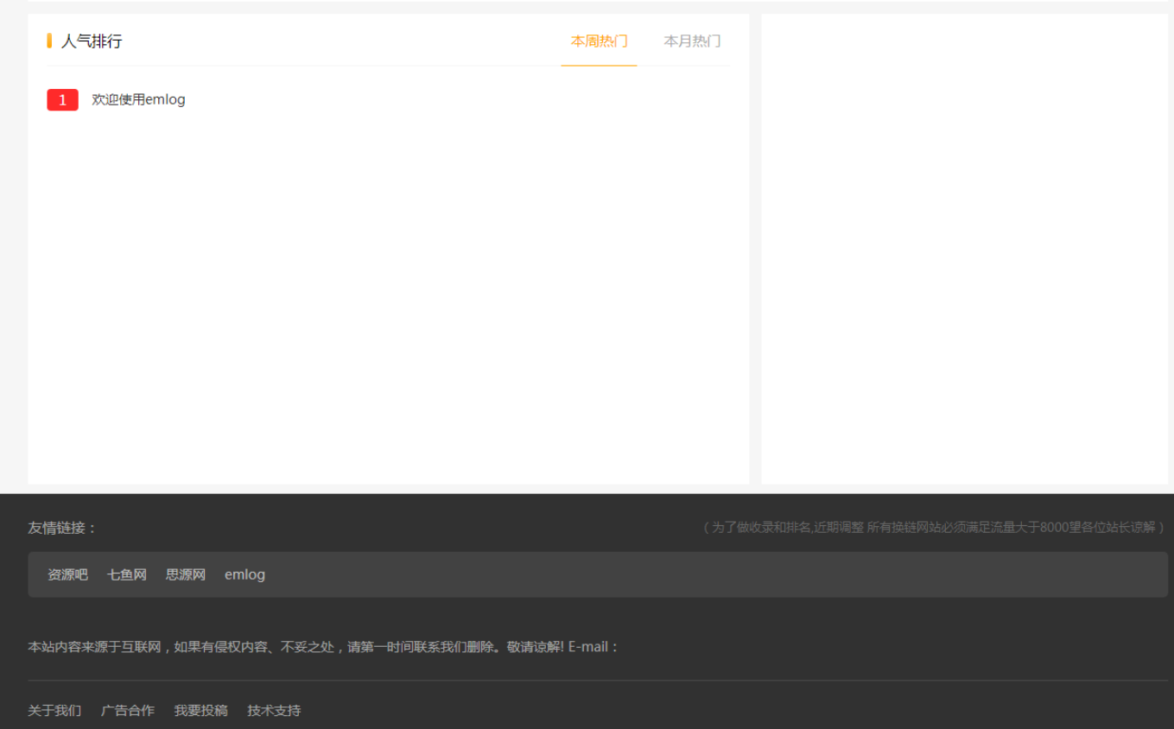Open the emlog link in friend links bar
The width and height of the screenshot is (1174, 729).
(244, 574)
